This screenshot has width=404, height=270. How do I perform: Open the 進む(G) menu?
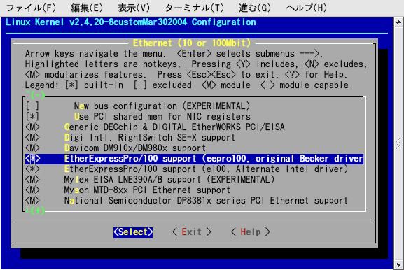click(255, 8)
